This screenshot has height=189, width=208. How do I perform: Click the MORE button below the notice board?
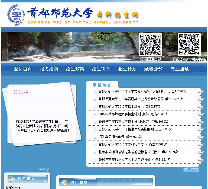click(44, 170)
